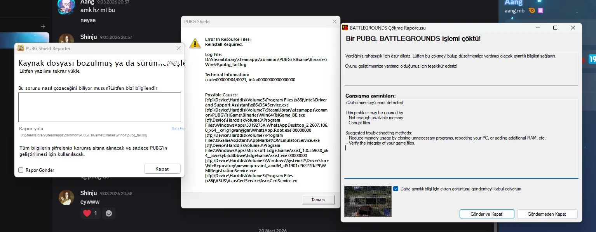Click Shinju's avatar next to eywww message
The height and width of the screenshot is (232, 596).
pos(66,197)
